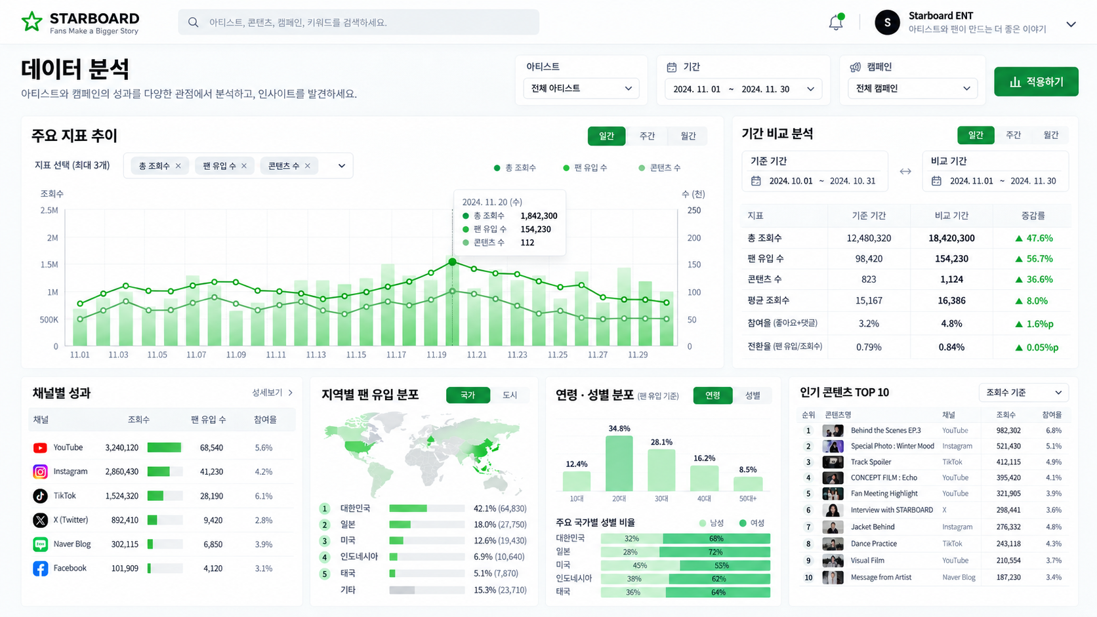Open Behind the Scenes EP.3 content
Image resolution: width=1097 pixels, height=617 pixels.
click(x=886, y=431)
